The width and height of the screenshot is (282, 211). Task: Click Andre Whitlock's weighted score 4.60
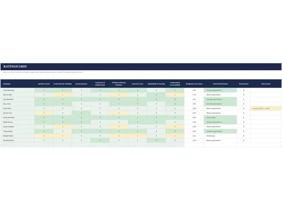[194, 117]
